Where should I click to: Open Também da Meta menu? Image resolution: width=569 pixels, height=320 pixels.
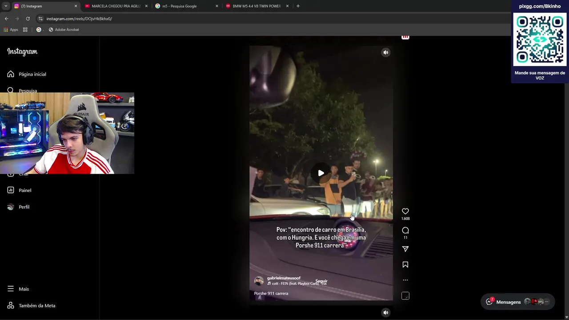click(32, 306)
